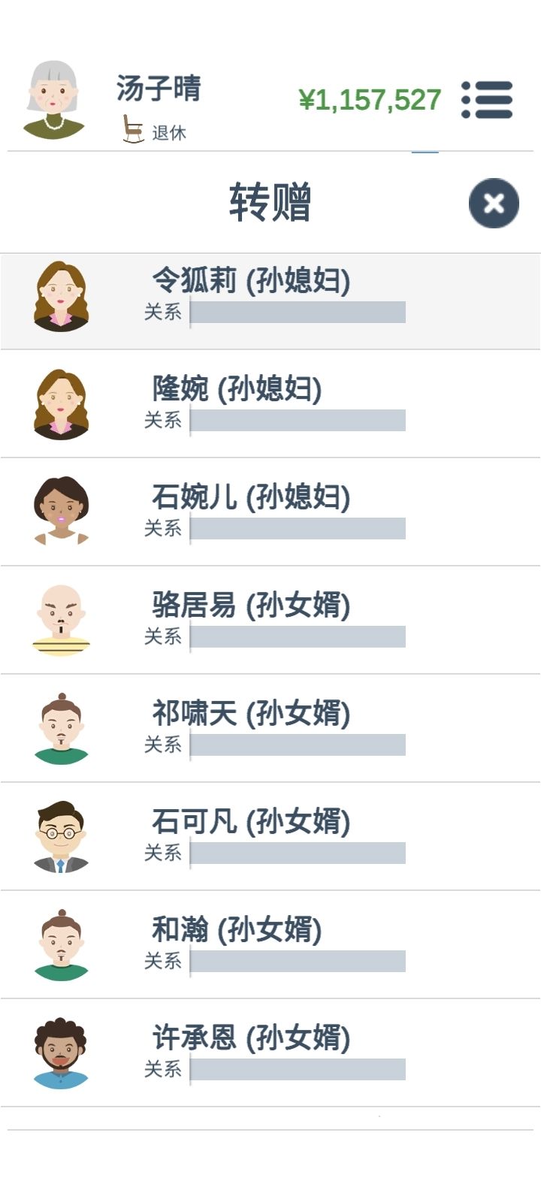Image resolution: width=541 pixels, height=1202 pixels.
Task: Open the hamburger list menu icon
Action: 487,100
